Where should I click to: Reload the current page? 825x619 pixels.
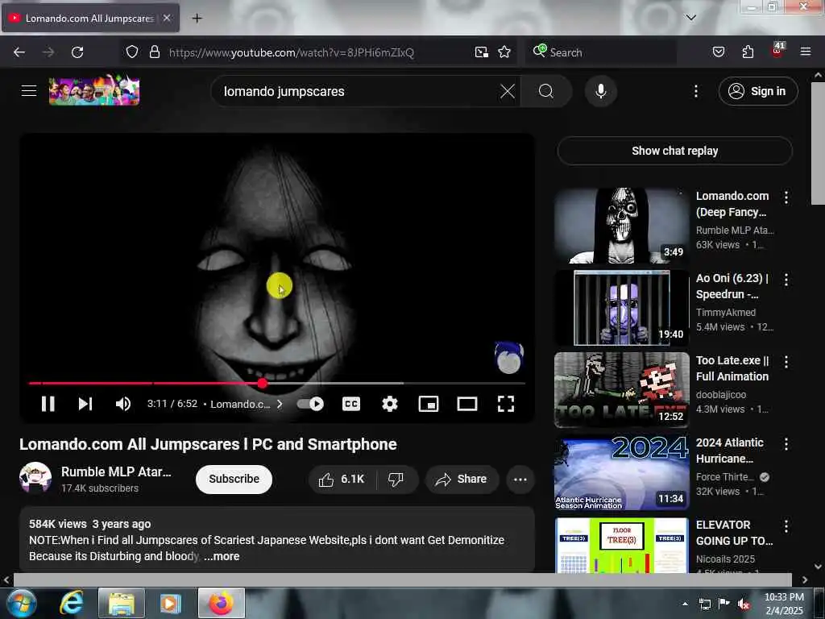point(77,52)
